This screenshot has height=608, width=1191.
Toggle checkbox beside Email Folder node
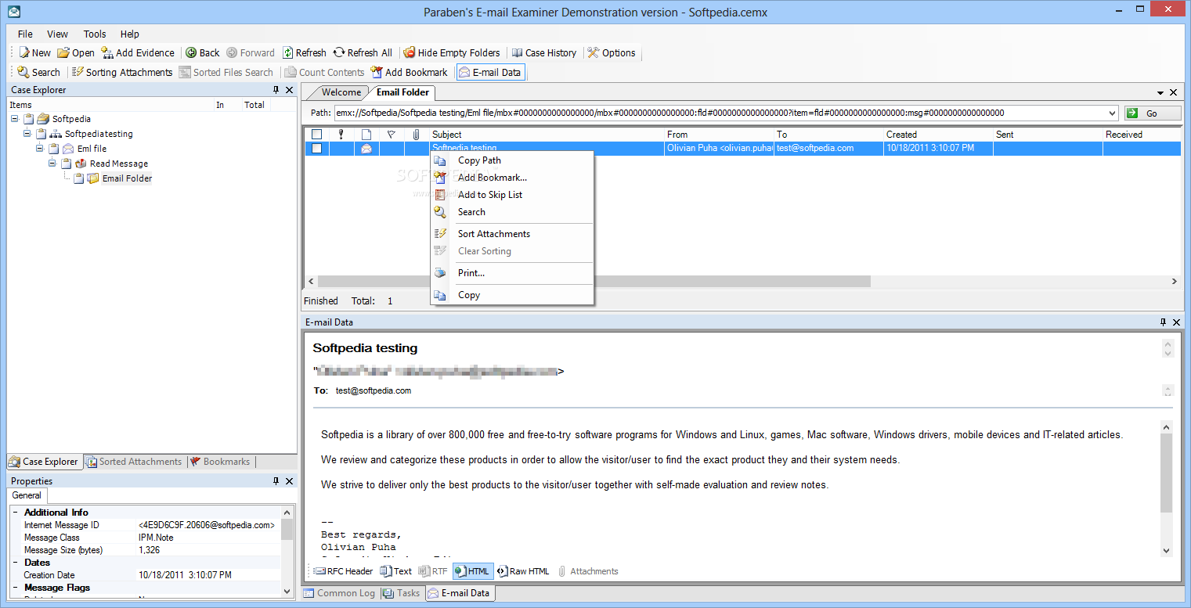79,178
